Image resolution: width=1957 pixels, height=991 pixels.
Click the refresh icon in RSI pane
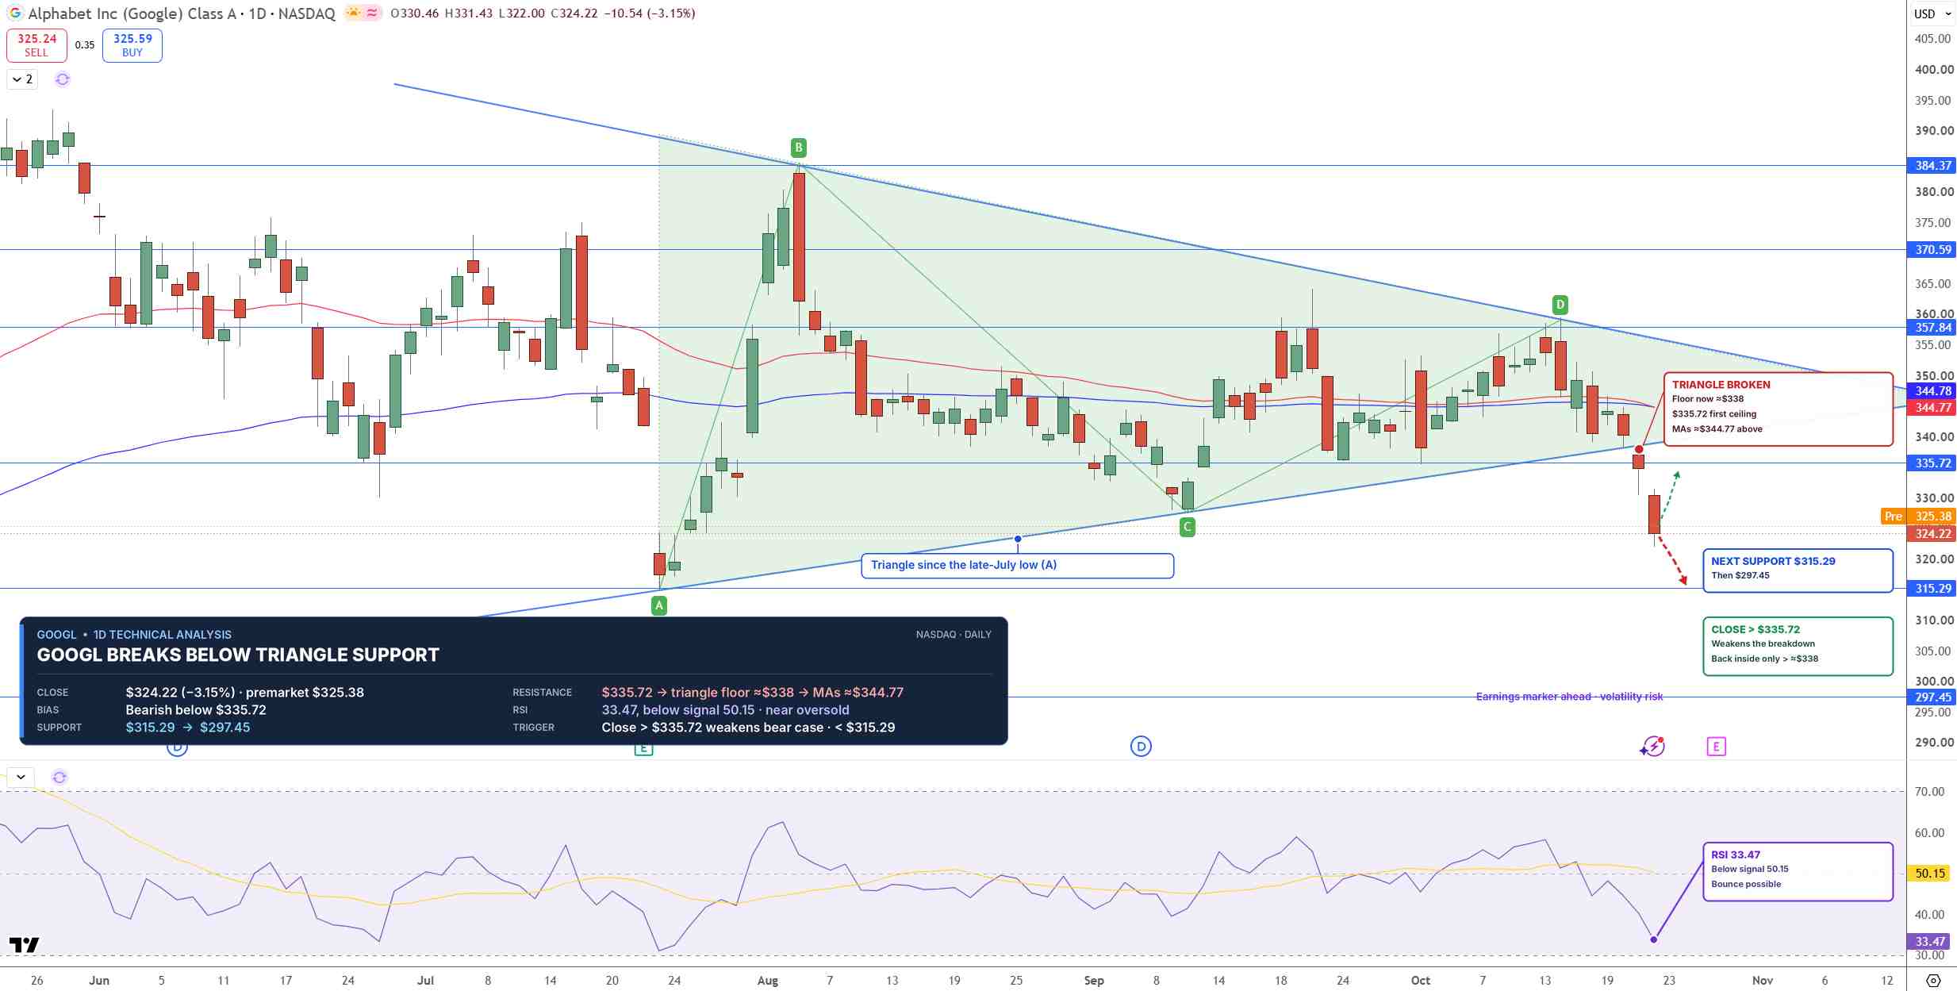click(59, 777)
